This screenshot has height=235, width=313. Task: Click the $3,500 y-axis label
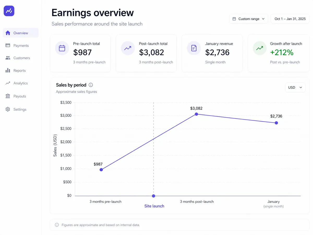(x=66, y=102)
